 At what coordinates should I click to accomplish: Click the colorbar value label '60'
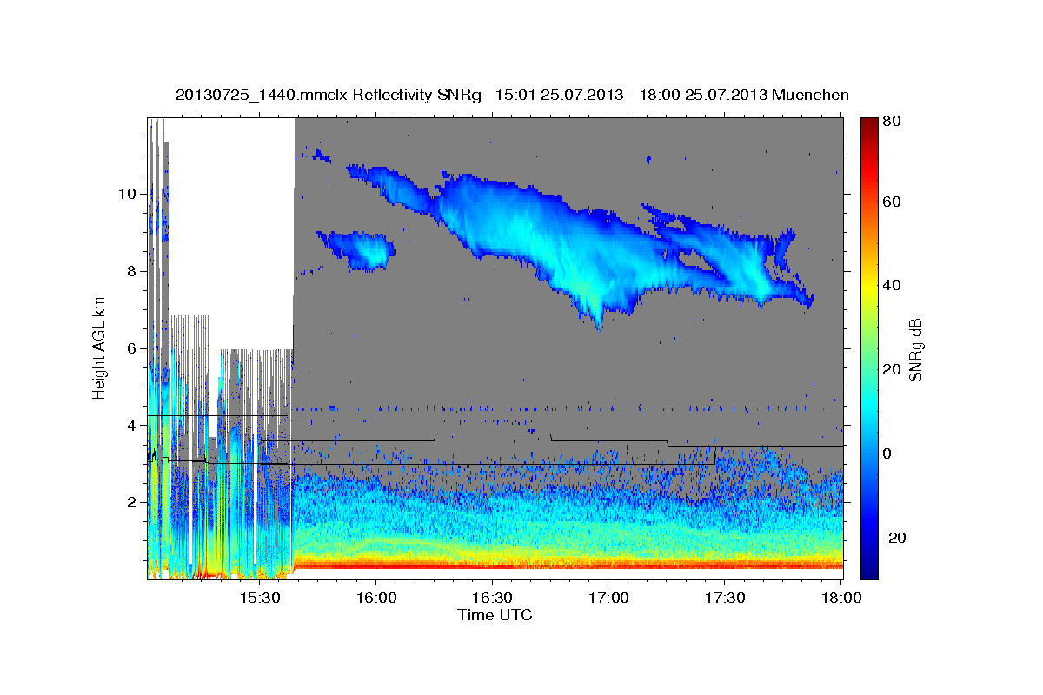(891, 202)
